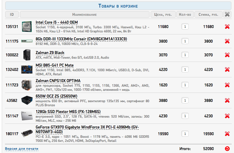Click quantity field for Intel Core i5
Image resolution: width=234 pixels, height=153 pixels.
(185, 27)
